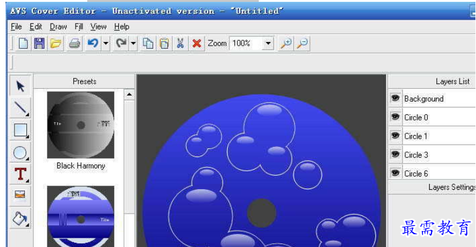This screenshot has width=476, height=247.
Task: Create a new document with New icon
Action: point(23,43)
